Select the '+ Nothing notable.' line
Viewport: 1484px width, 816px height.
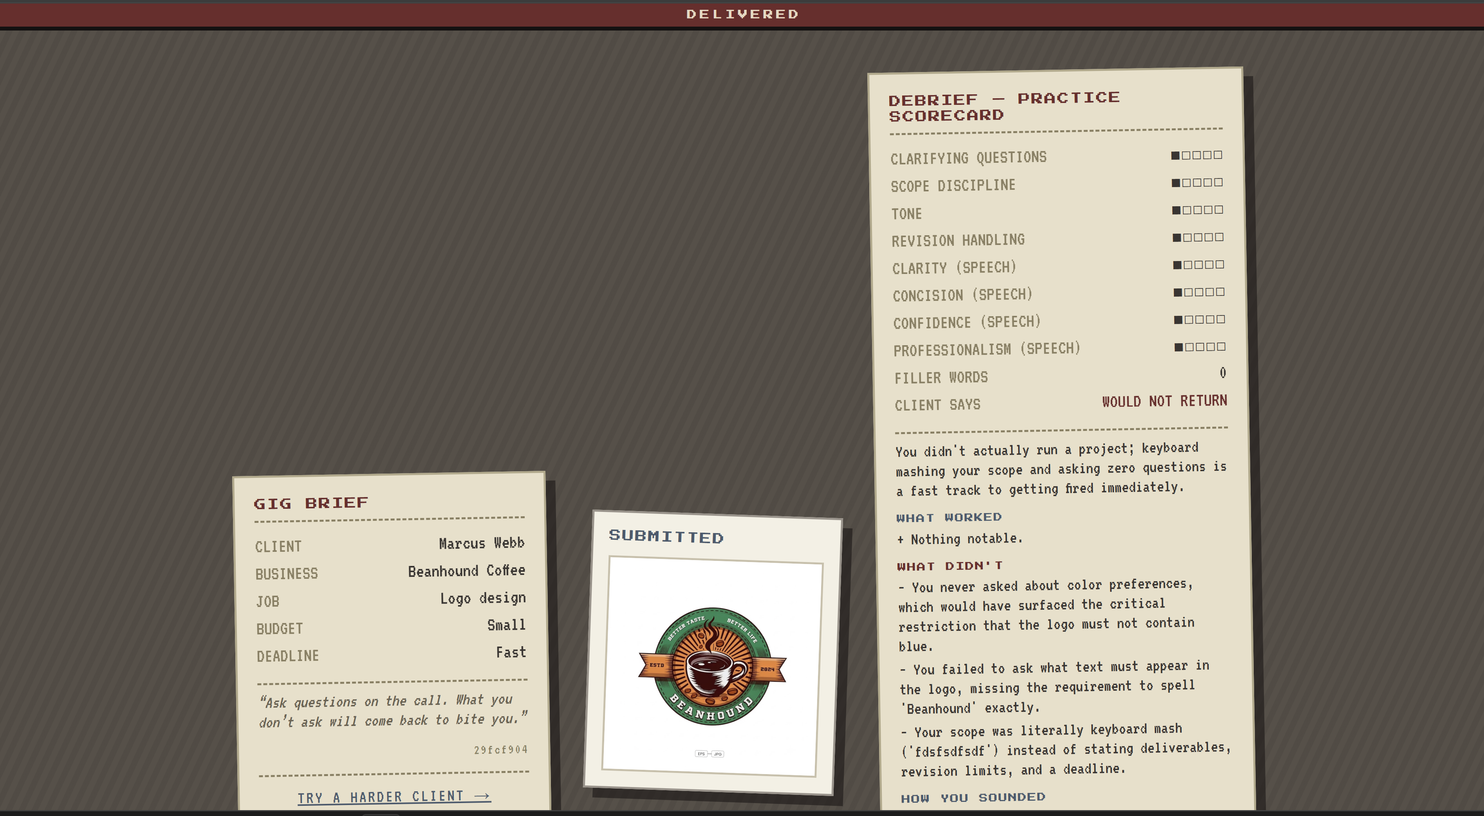pyautogui.click(x=960, y=539)
